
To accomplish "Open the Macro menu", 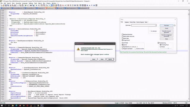I will [x=40, y=3].
